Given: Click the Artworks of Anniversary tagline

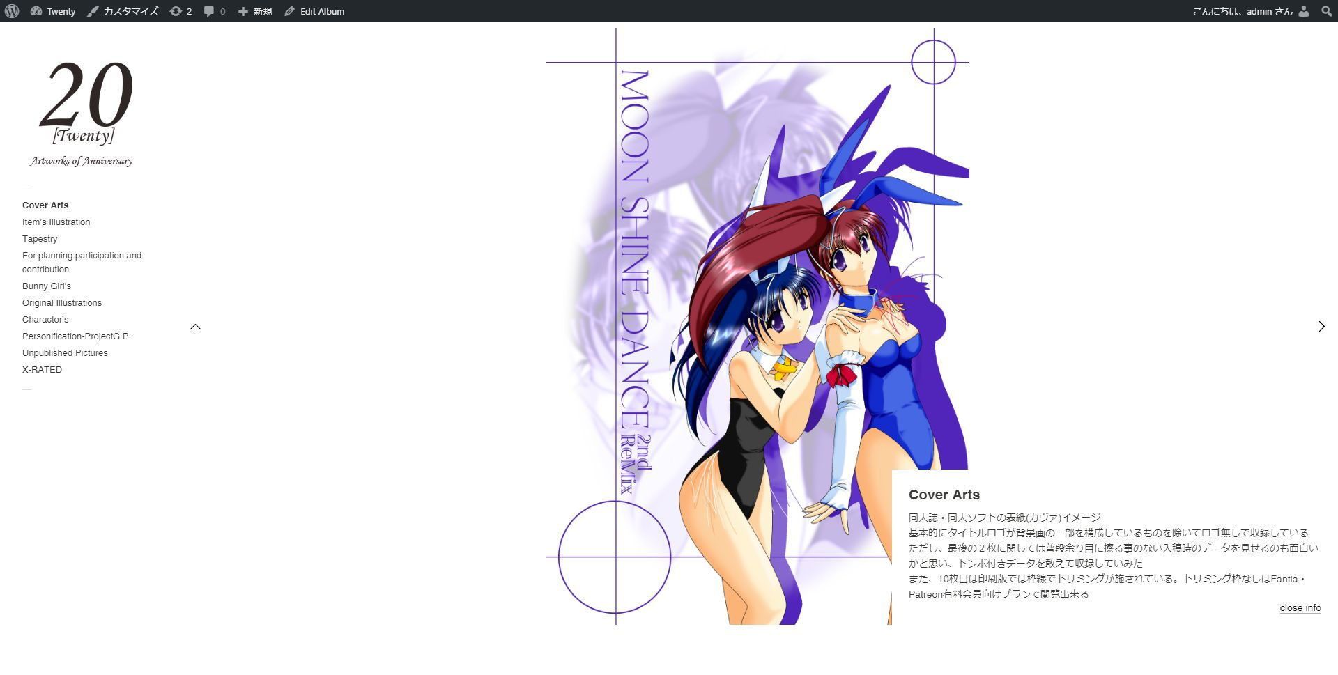Looking at the screenshot, I should (x=82, y=161).
